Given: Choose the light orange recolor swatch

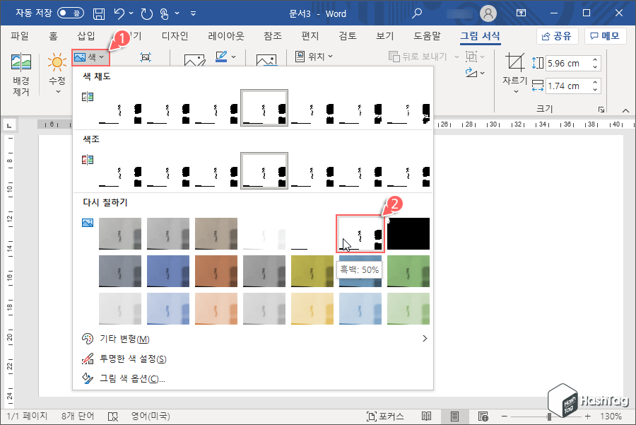Looking at the screenshot, I should (x=216, y=308).
